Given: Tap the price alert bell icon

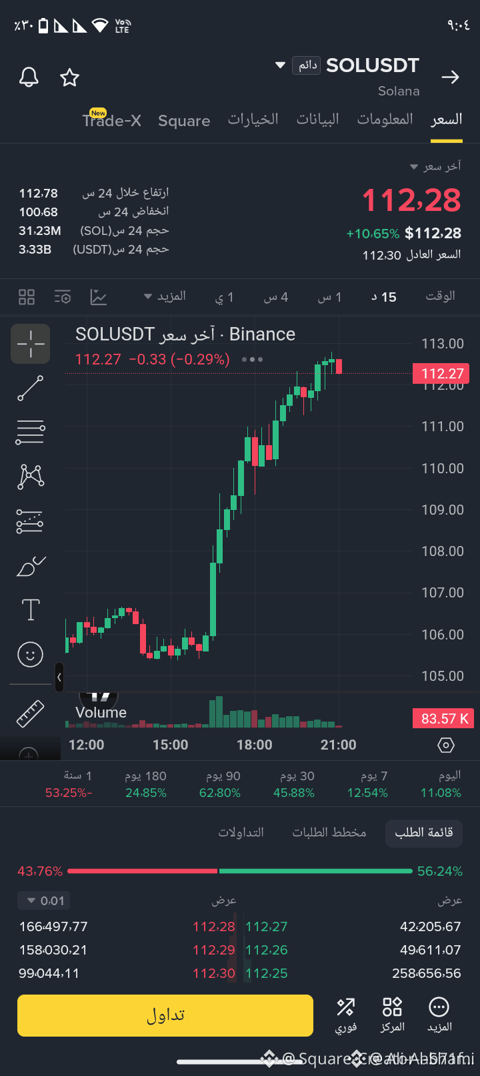Looking at the screenshot, I should click(x=29, y=77).
